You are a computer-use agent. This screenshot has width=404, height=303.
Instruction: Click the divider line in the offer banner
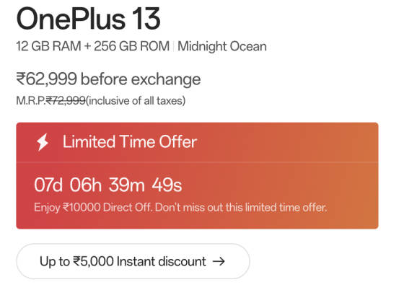[198, 162]
